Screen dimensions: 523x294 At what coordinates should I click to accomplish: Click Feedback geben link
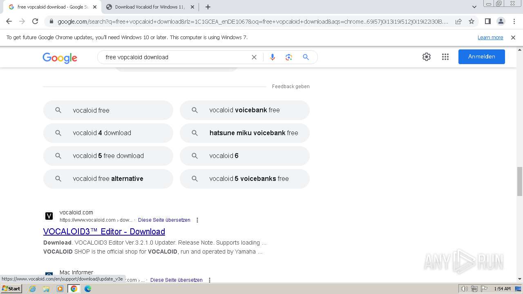(x=291, y=87)
